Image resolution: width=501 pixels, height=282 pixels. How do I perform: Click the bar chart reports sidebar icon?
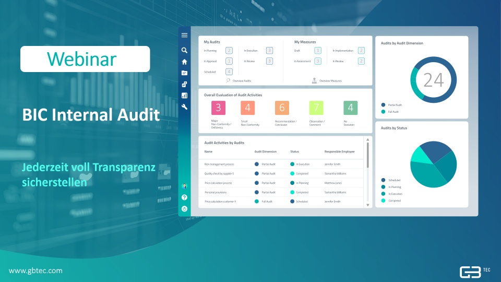point(184,95)
